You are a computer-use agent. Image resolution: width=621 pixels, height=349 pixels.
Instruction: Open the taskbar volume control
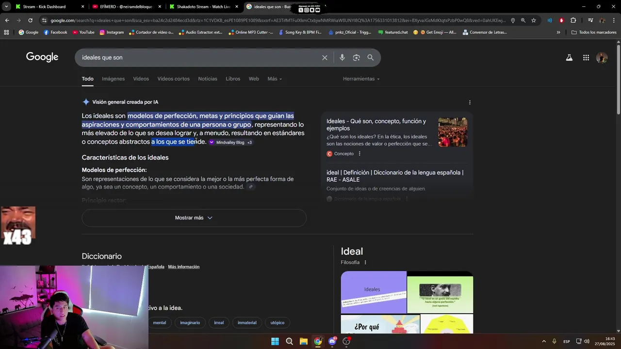coord(587,341)
